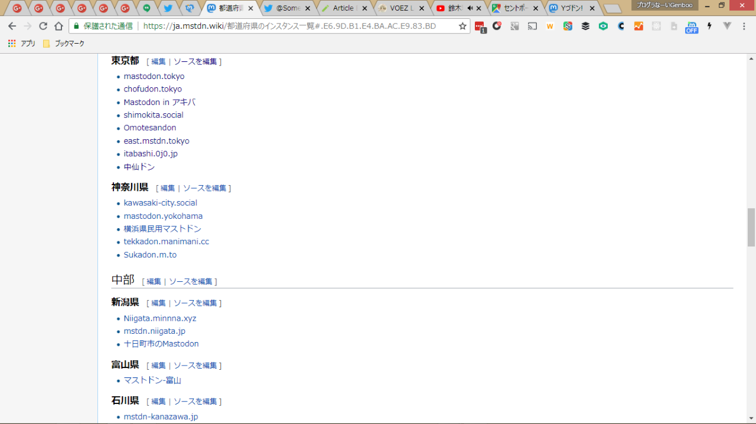Open the mastodon.yokohama link
Screen dimensions: 756x424
(163, 216)
